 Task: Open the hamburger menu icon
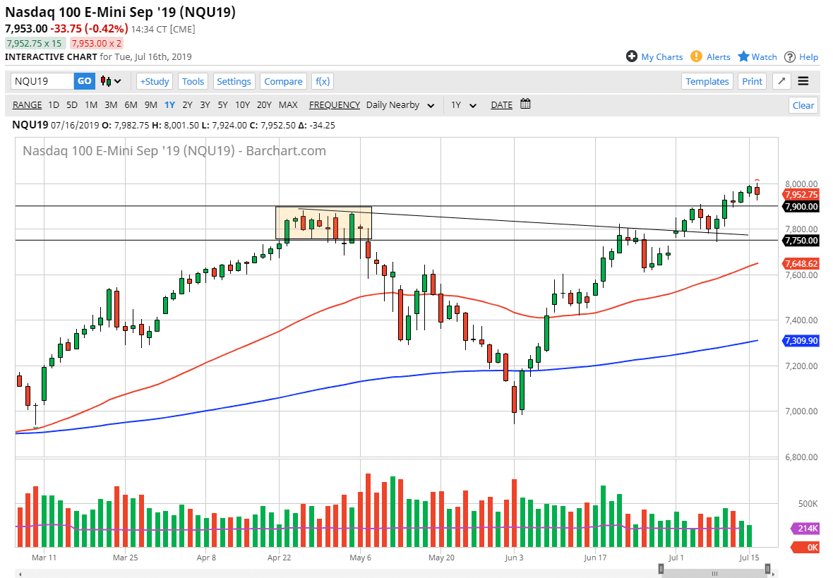tap(803, 81)
